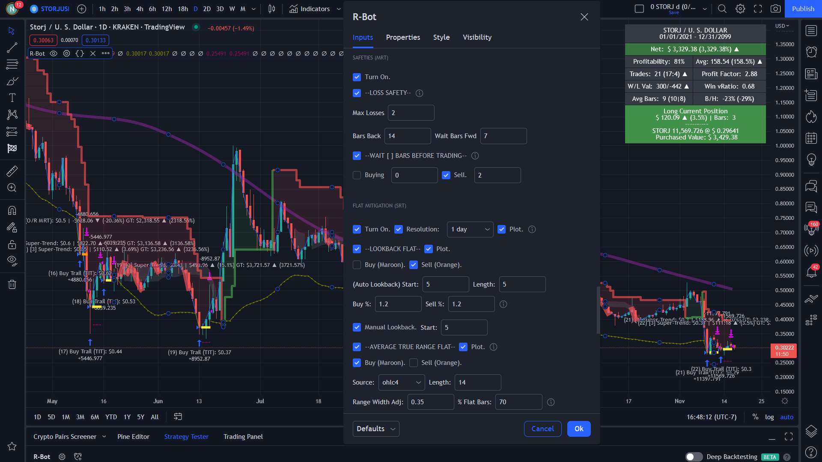Switch to the Properties tab
822x462 pixels.
click(x=403, y=37)
